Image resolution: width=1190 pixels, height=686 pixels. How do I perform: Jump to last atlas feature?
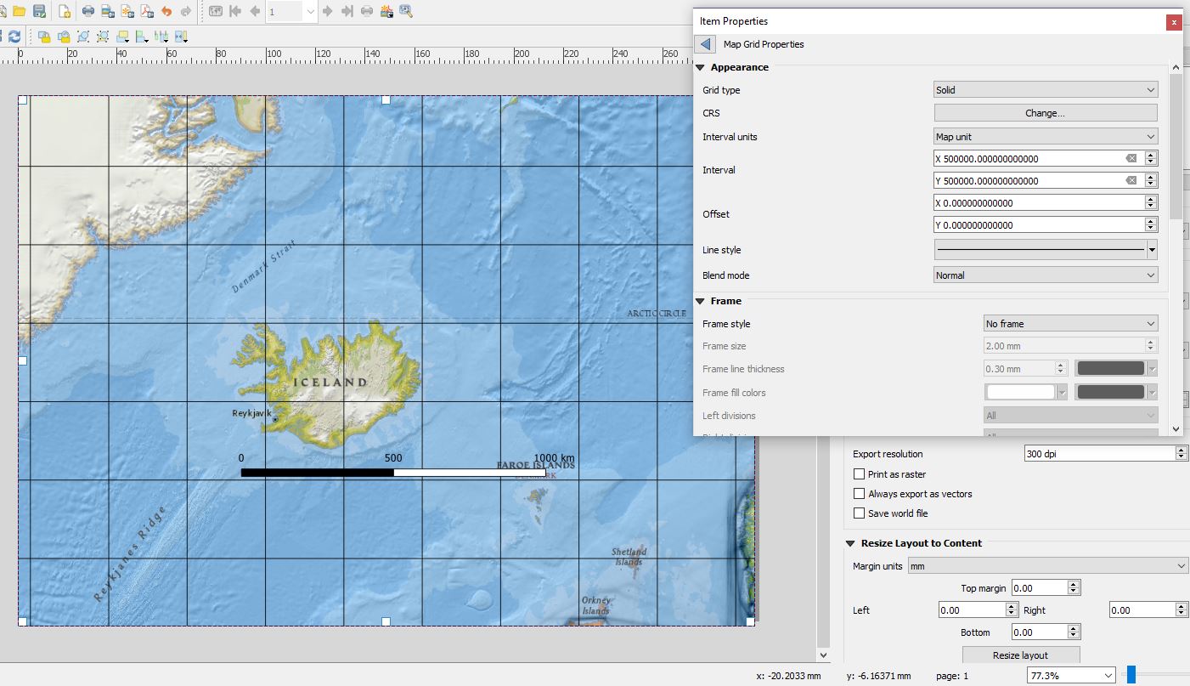pos(347,11)
